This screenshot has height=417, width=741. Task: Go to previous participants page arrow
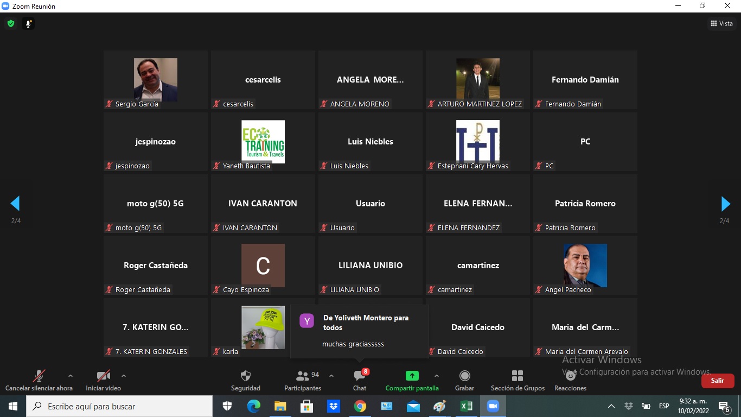coord(15,204)
